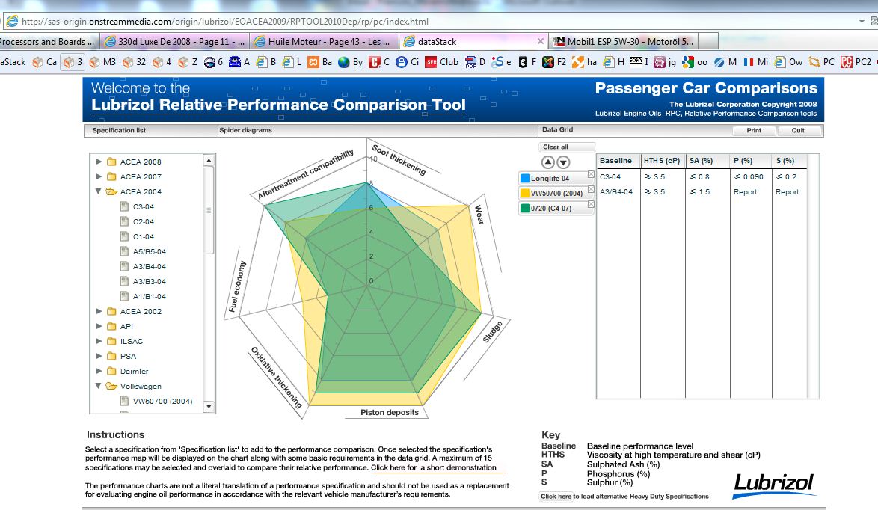Expand the ACEA 2008 folder
The width and height of the screenshot is (878, 510).
pos(99,162)
